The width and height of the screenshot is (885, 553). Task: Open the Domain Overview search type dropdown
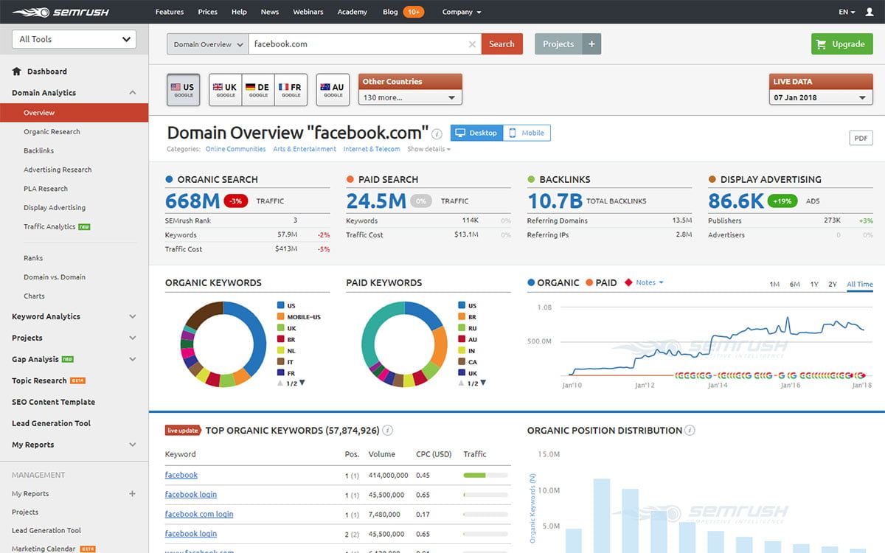point(207,44)
